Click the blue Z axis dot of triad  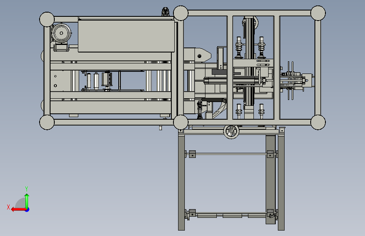(x=27, y=210)
